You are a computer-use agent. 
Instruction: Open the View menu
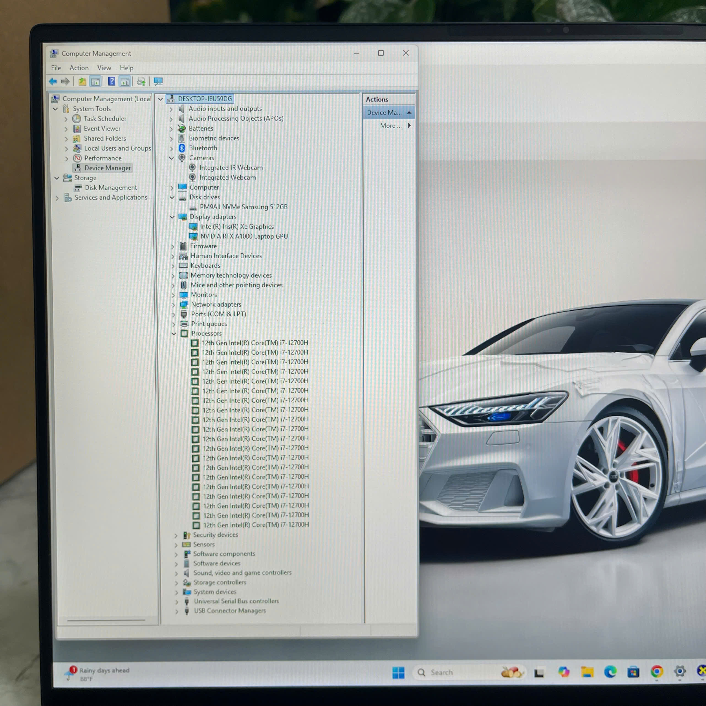point(104,68)
